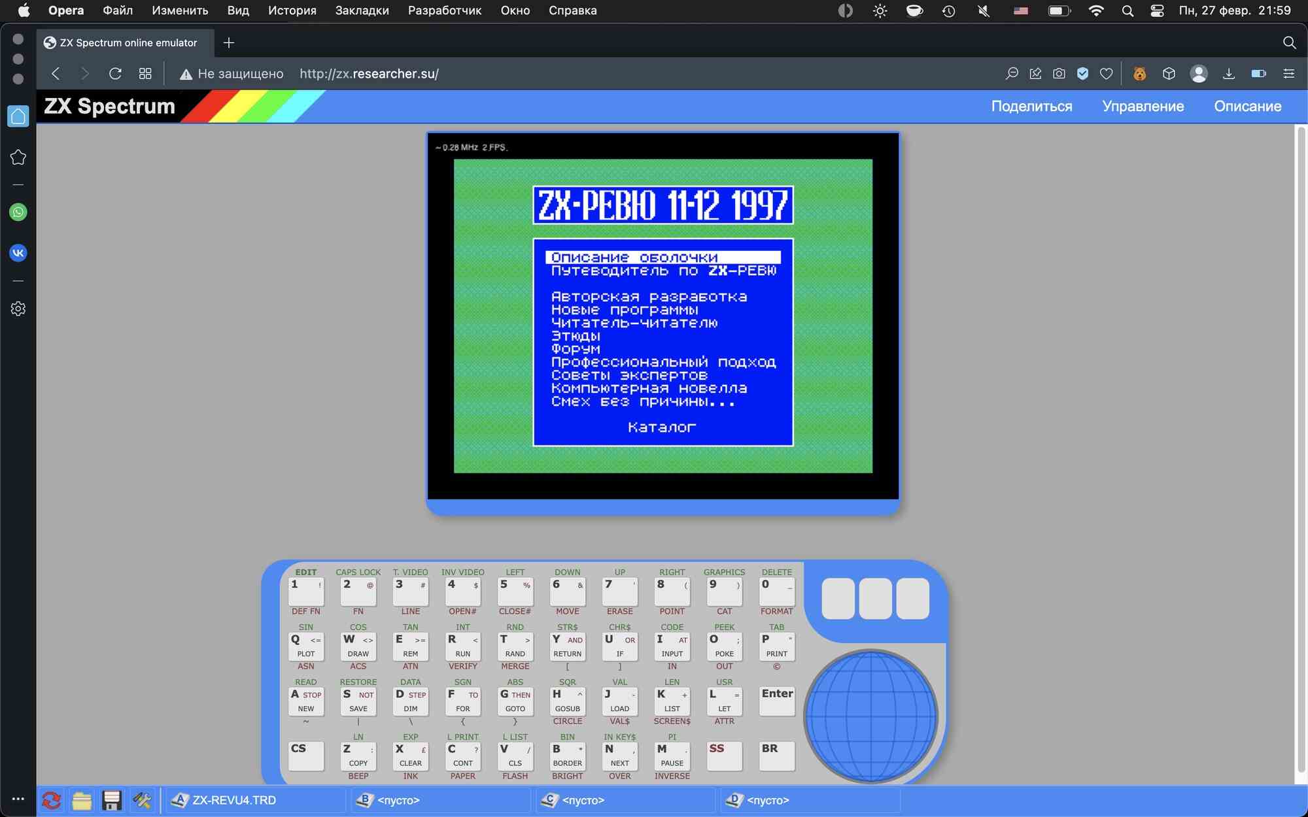Click the tab search magnifier icon

pos(1289,42)
